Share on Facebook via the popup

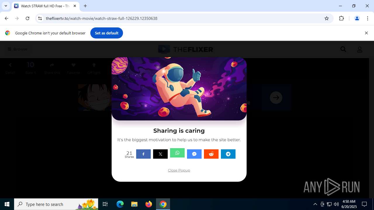(x=143, y=154)
